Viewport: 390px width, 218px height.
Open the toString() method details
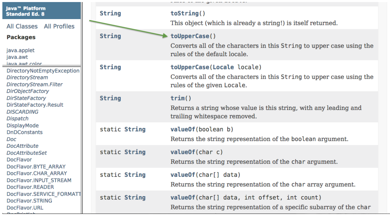[x=184, y=14]
